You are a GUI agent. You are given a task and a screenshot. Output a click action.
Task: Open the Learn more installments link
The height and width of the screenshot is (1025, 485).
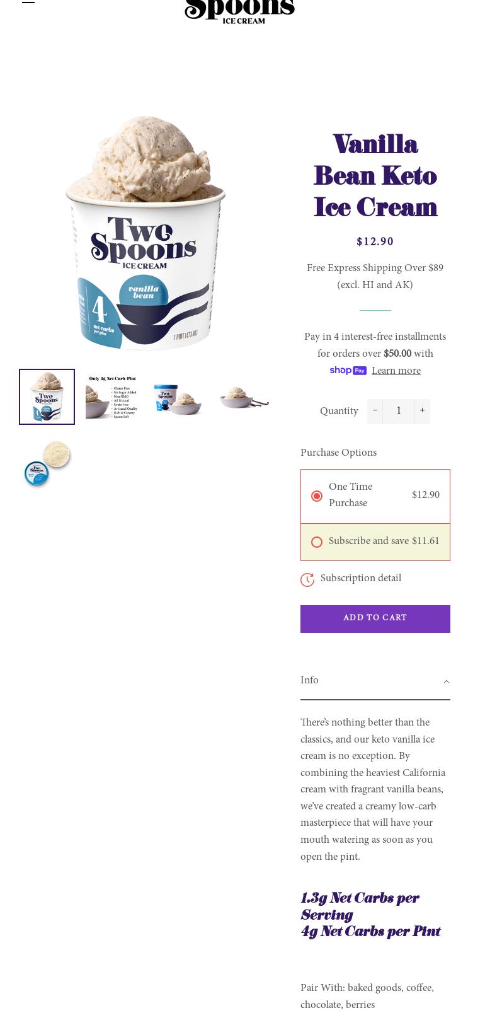tap(396, 371)
